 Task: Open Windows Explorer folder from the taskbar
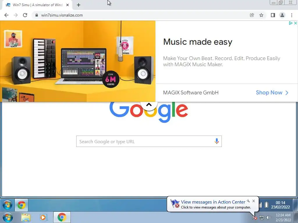pos(26,217)
